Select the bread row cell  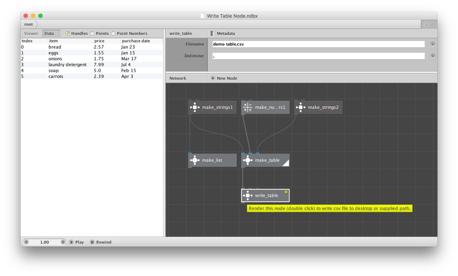55,47
